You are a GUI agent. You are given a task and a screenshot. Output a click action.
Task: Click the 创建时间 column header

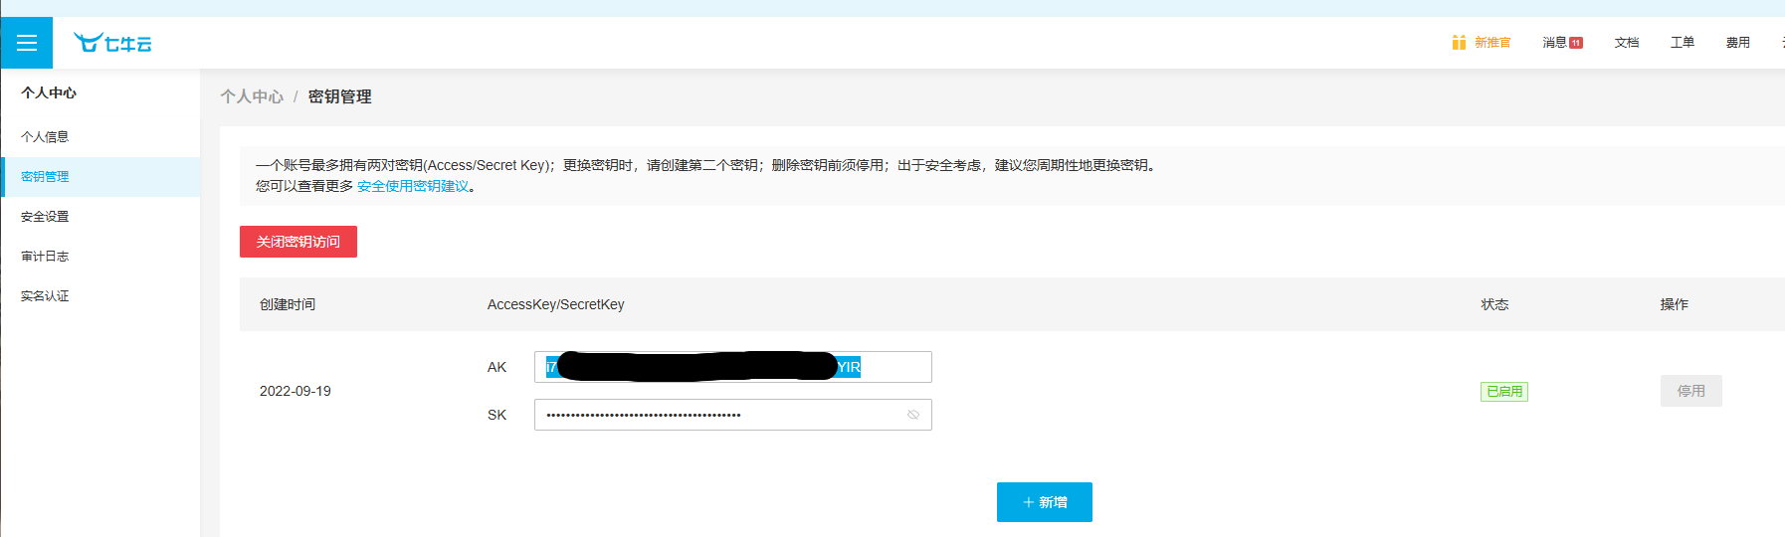(x=288, y=304)
